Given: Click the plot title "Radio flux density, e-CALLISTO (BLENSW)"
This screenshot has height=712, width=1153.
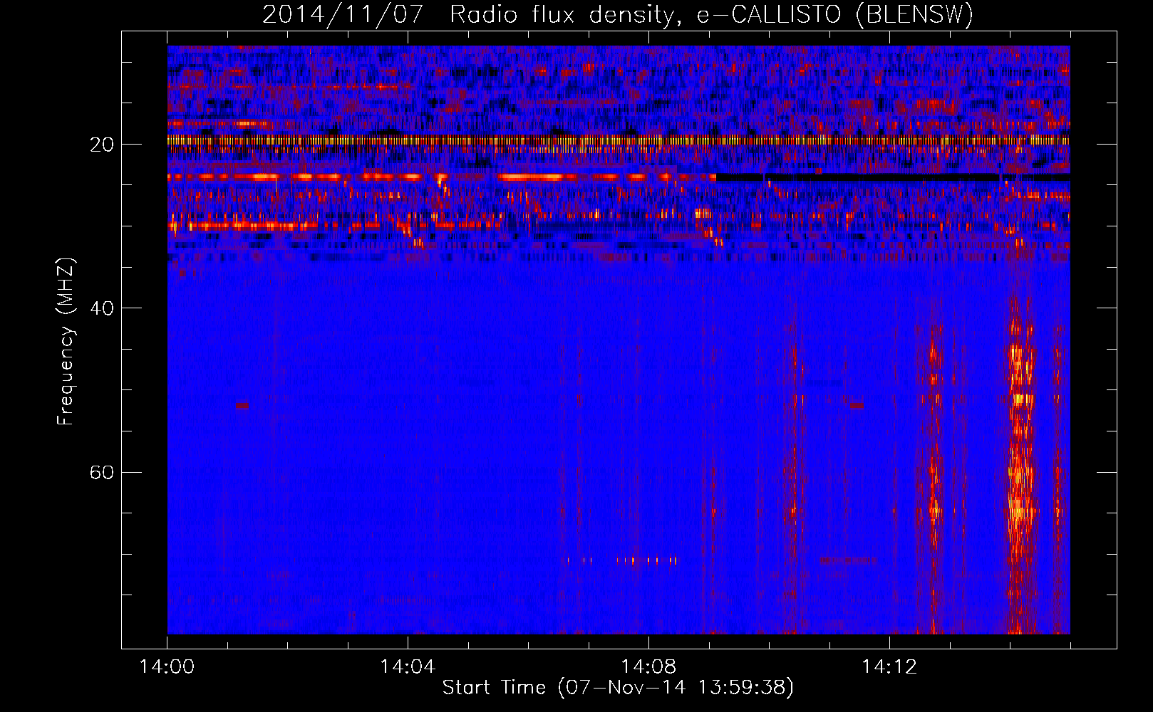Looking at the screenshot, I should tap(711, 15).
